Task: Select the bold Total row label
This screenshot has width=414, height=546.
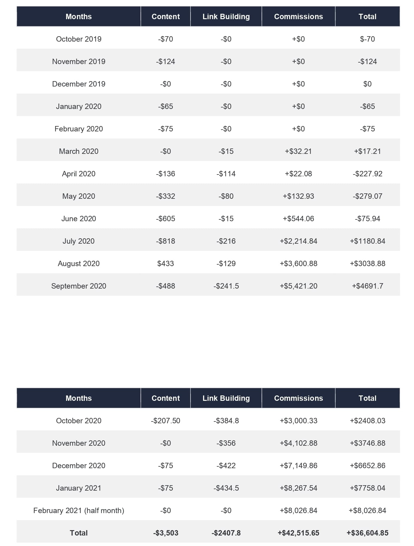Action: point(78,533)
